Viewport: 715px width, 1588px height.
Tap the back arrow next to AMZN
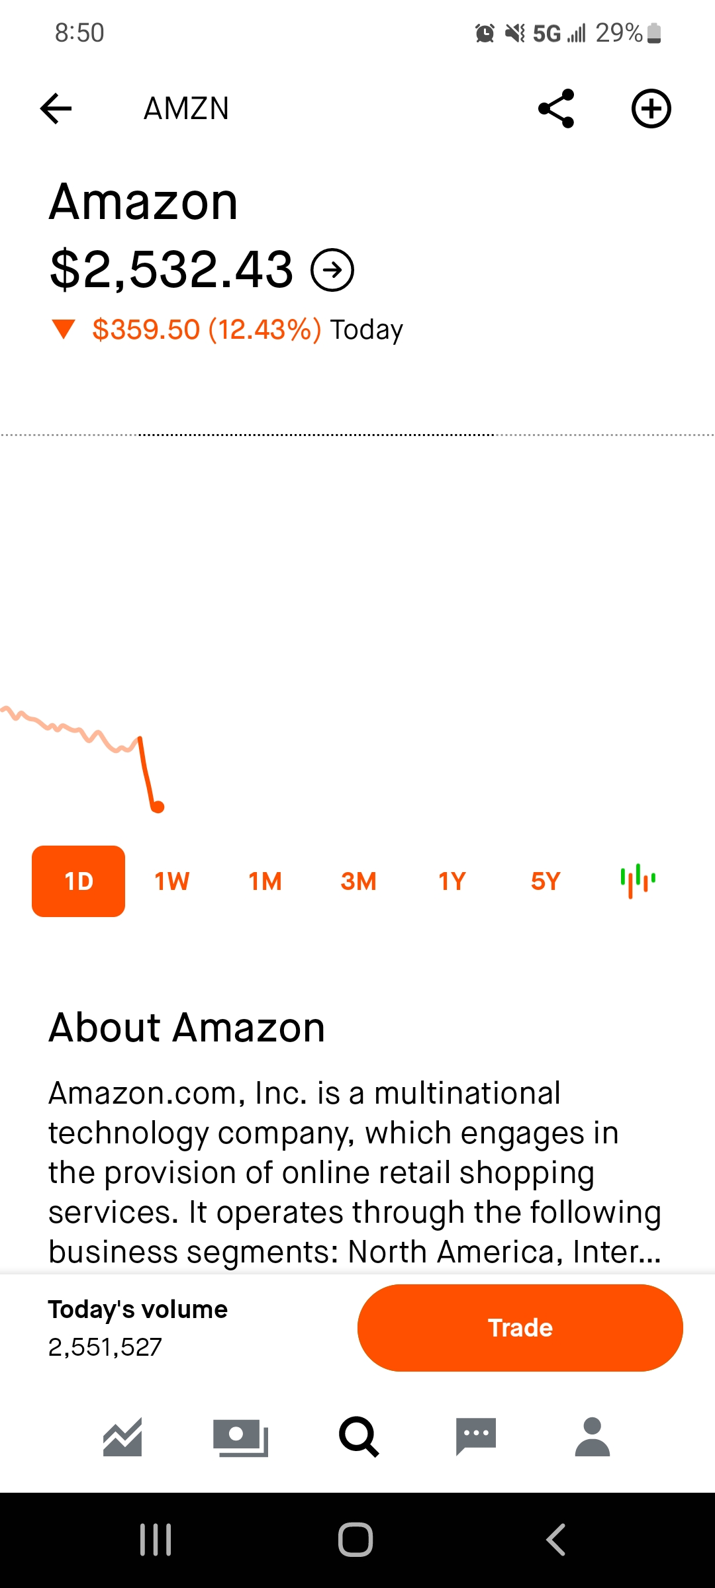click(x=56, y=109)
